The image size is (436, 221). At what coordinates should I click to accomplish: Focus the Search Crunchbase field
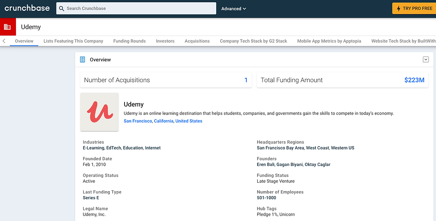pyautogui.click(x=136, y=8)
